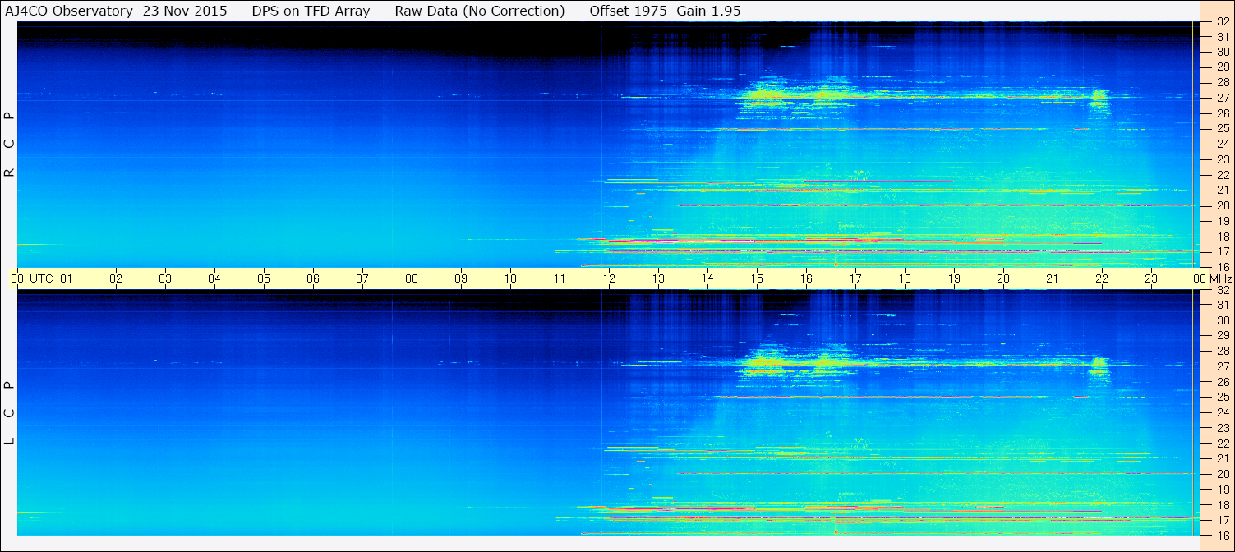Click the 25 MHz label in LCP panel
This screenshot has width=1235, height=552.
tap(1222, 398)
